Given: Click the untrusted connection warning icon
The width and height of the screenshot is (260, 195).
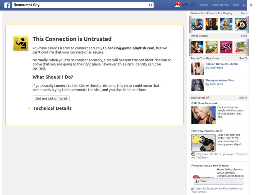Looking at the screenshot, I should (x=21, y=43).
